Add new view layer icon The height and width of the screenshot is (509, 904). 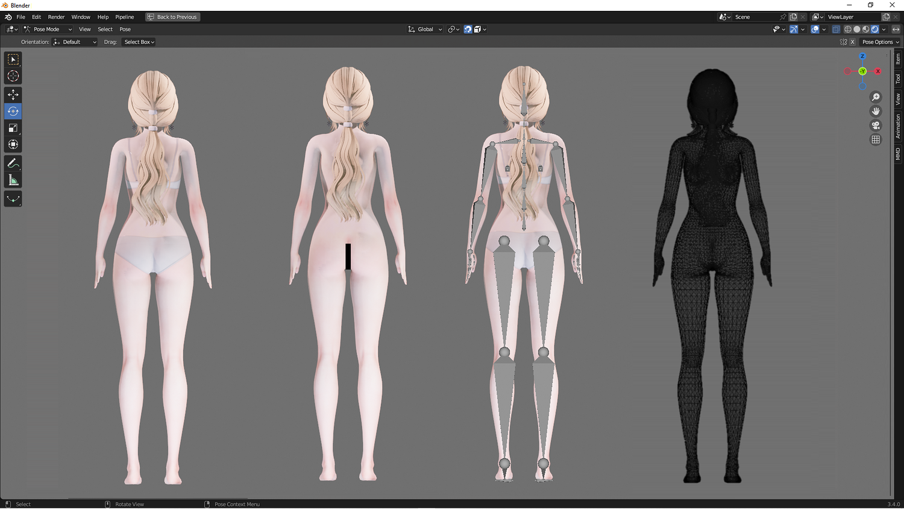(886, 17)
